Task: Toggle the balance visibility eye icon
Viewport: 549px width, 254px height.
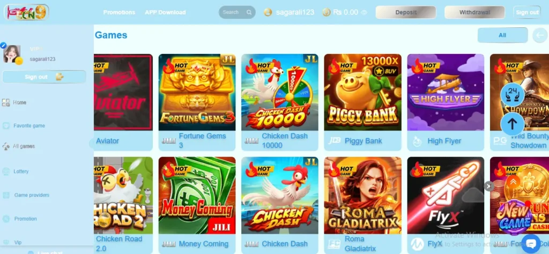Action: pos(364,12)
